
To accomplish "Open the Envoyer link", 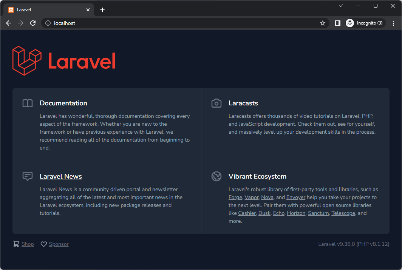I will pos(295,197).
